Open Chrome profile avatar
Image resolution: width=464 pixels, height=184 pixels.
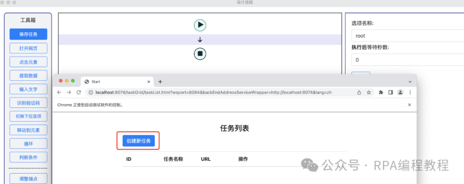pyautogui.click(x=400, y=93)
